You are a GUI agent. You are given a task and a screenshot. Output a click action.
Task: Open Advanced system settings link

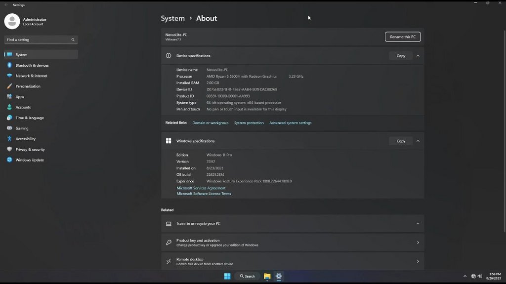pyautogui.click(x=291, y=123)
